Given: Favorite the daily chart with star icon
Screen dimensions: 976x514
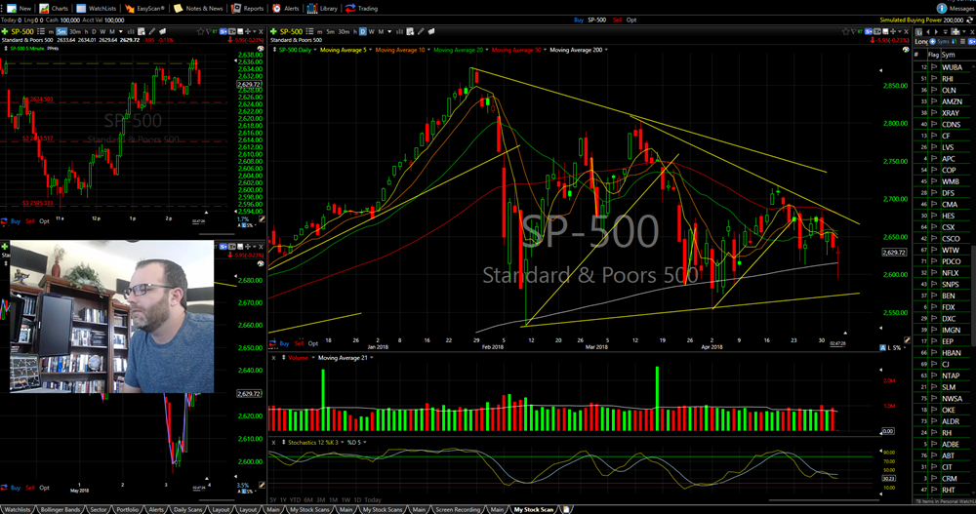Looking at the screenshot, I should 846,31.
